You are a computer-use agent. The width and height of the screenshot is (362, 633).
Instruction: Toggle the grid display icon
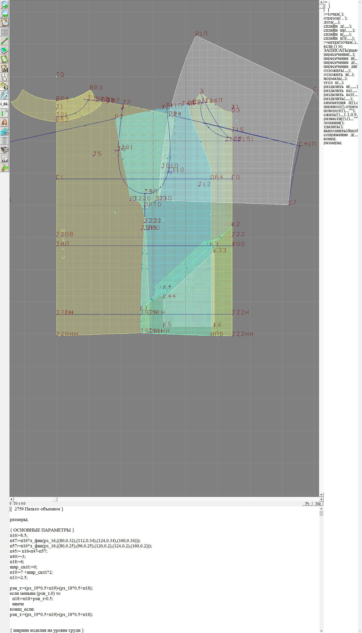click(x=5, y=32)
